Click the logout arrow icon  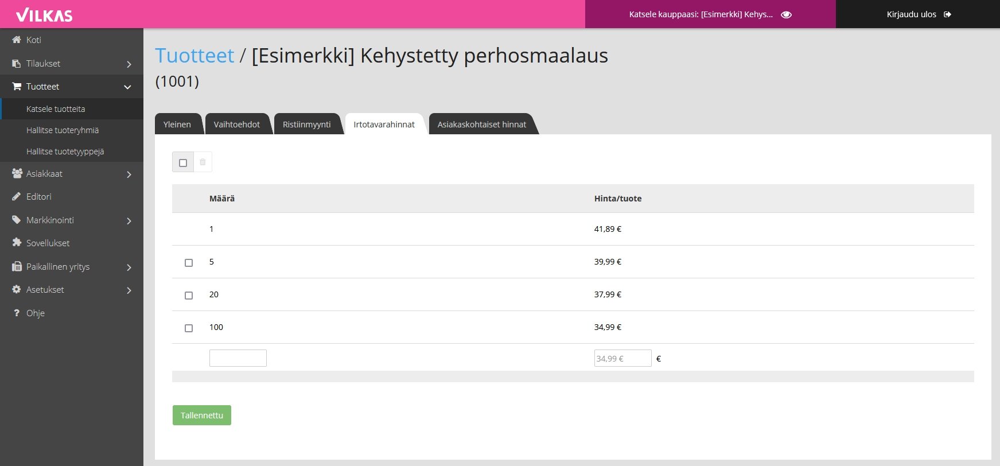coord(947,14)
